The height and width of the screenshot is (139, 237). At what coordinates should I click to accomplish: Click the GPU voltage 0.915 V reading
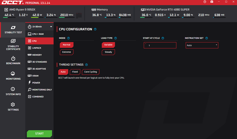click(x=160, y=15)
